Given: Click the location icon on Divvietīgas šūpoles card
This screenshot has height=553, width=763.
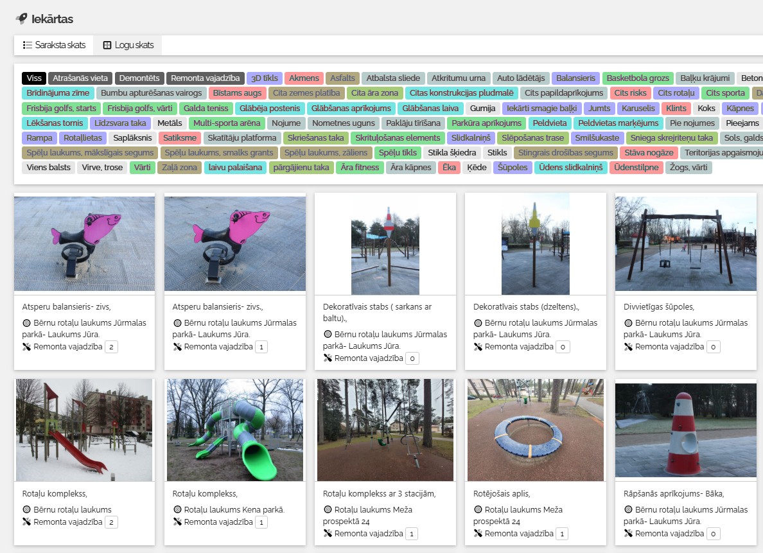Looking at the screenshot, I should click(627, 323).
